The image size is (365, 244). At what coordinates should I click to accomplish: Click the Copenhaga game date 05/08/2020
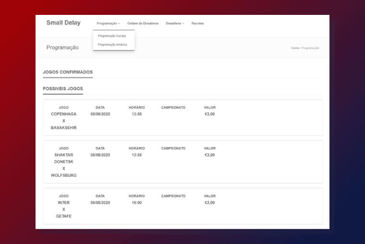click(x=100, y=114)
